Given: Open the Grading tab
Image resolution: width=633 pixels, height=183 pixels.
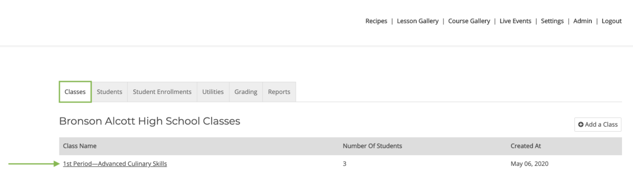Looking at the screenshot, I should point(246,91).
